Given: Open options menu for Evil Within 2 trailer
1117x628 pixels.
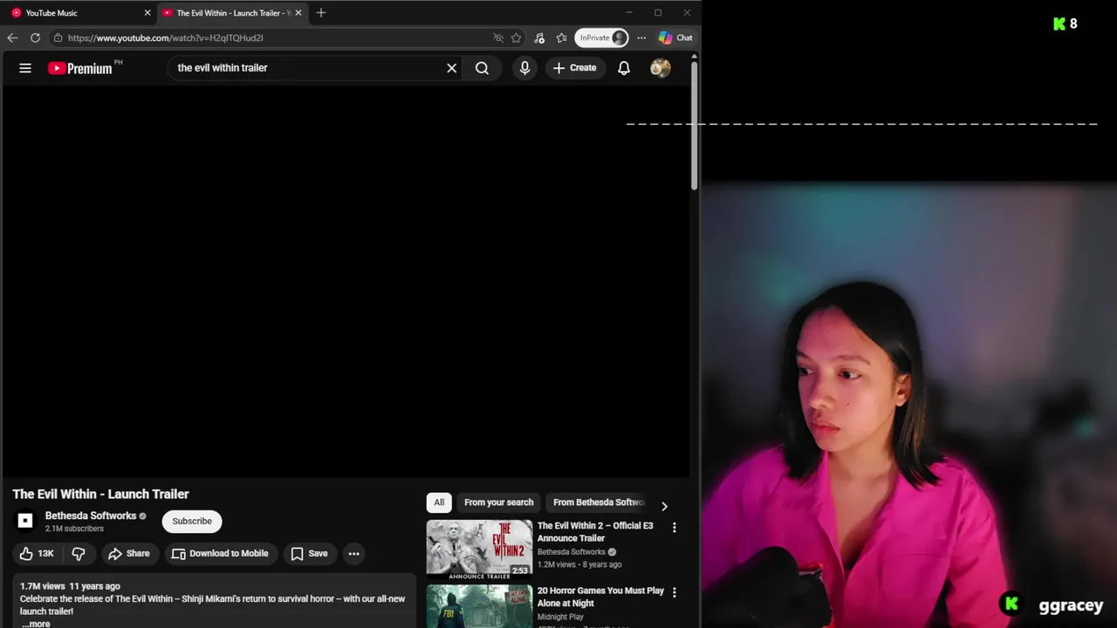Looking at the screenshot, I should [674, 528].
